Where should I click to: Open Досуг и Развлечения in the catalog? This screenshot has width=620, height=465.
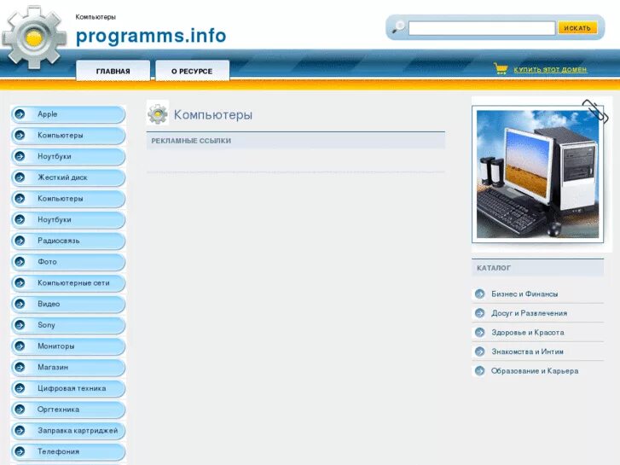529,313
